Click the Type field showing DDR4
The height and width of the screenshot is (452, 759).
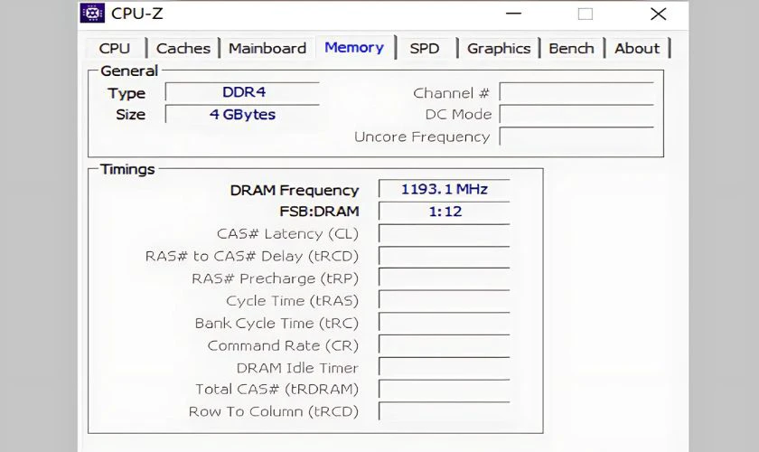(242, 92)
